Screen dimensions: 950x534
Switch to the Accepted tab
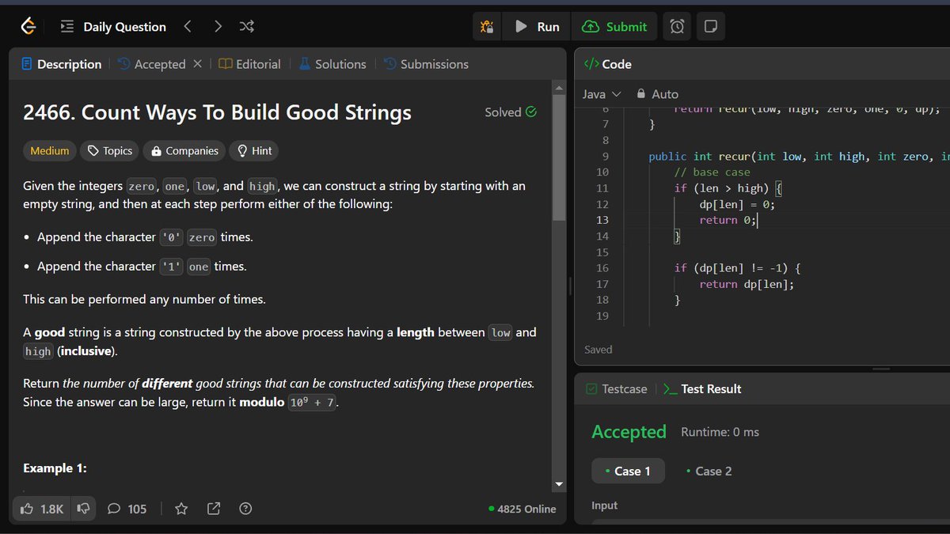click(x=152, y=64)
